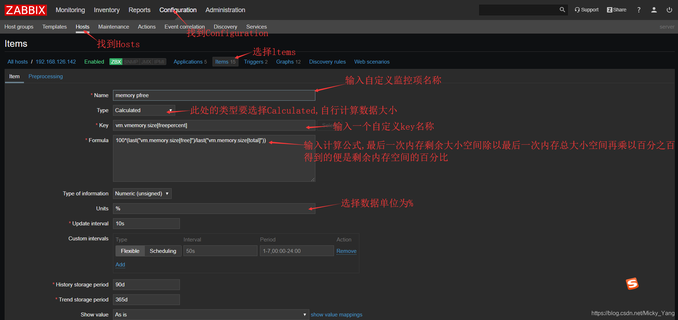Click the Enabled status link
This screenshot has width=678, height=320.
click(x=94, y=62)
